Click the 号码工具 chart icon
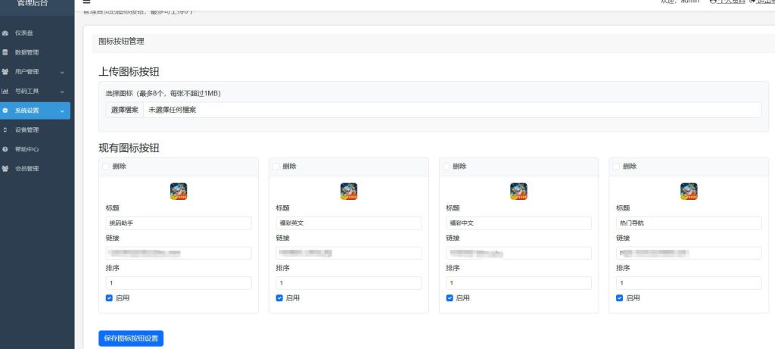 point(5,91)
